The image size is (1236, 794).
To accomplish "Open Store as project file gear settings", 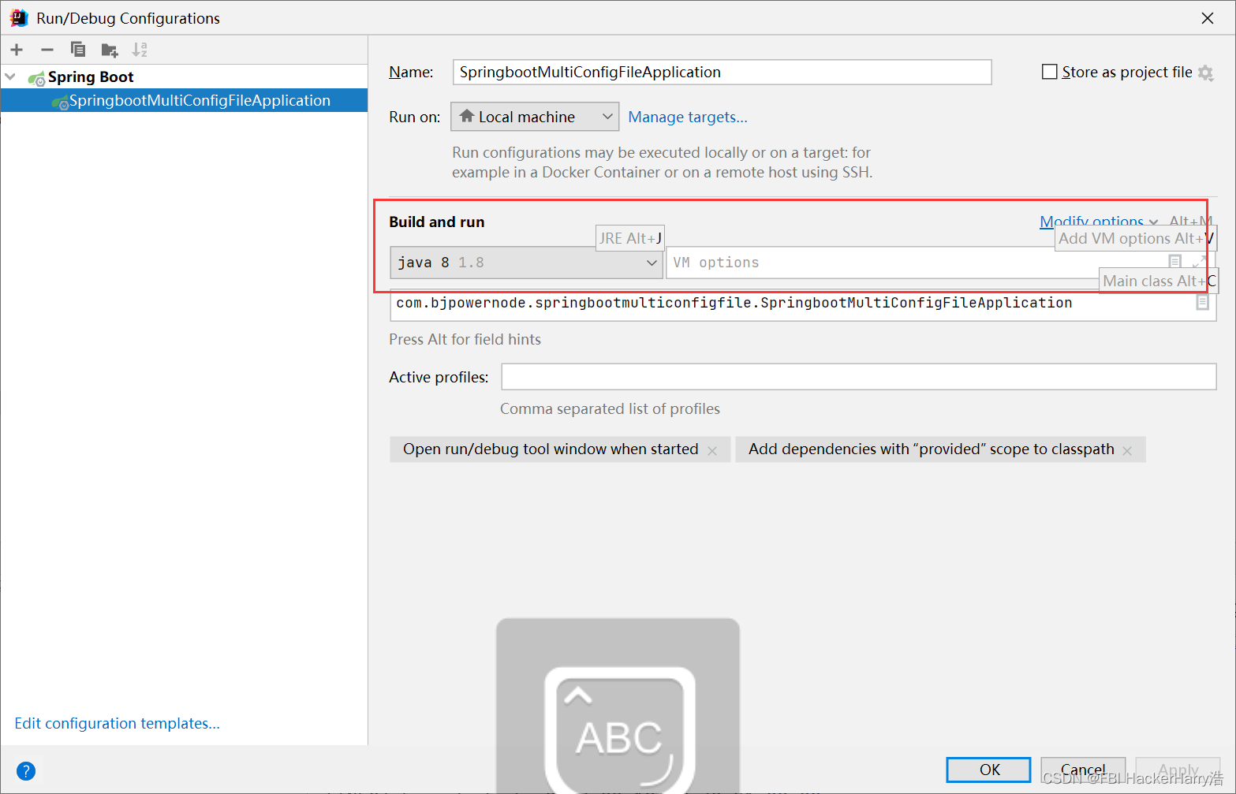I will coord(1205,73).
